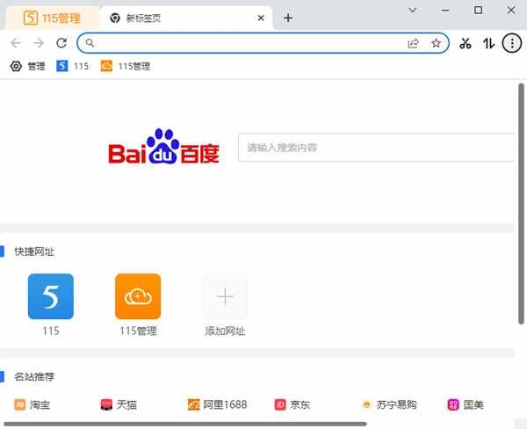Click the share icon in address bar
527x429 pixels.
pyautogui.click(x=414, y=42)
